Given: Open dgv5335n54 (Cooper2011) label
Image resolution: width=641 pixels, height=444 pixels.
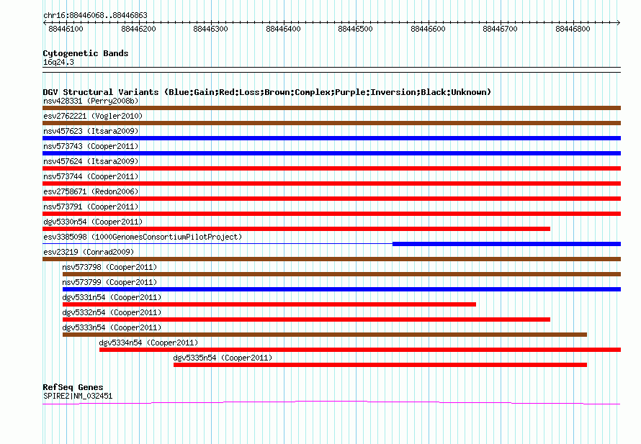Looking at the screenshot, I should 223,358.
